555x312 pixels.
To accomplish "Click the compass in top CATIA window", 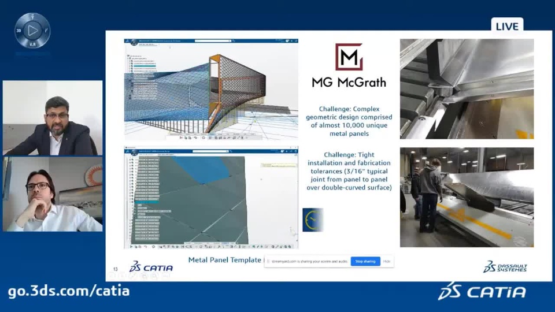I will [x=134, y=42].
